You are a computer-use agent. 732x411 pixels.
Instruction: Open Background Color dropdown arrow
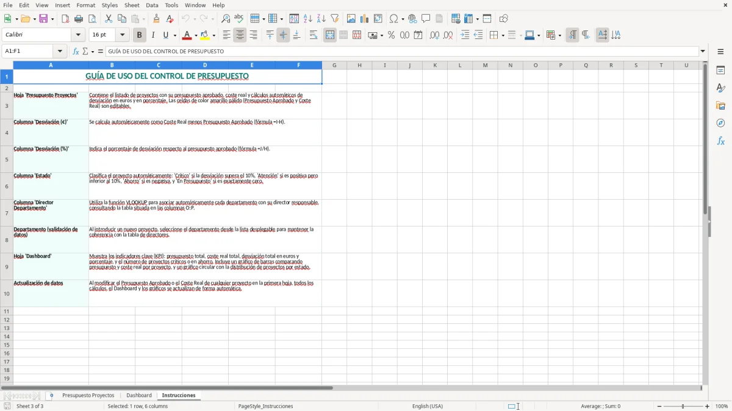click(x=213, y=35)
